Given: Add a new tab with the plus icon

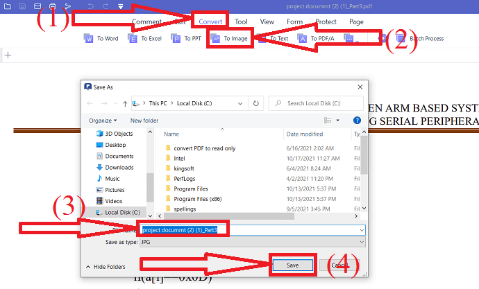Looking at the screenshot, I should (8, 55).
